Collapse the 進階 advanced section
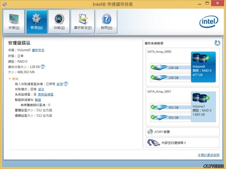The image size is (226, 169). click(x=13, y=79)
